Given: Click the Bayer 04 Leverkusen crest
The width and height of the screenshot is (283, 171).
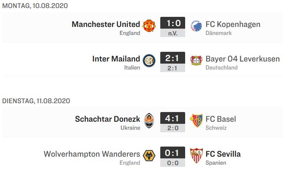Looking at the screenshot, I should (197, 61).
